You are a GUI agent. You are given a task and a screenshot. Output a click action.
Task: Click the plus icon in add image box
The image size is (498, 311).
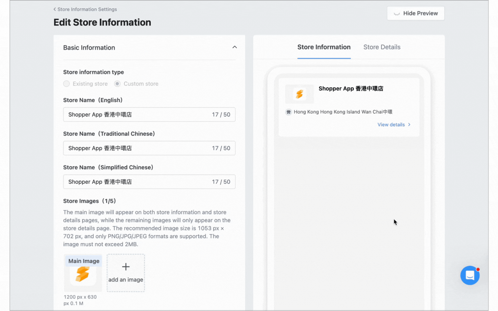coord(126,267)
